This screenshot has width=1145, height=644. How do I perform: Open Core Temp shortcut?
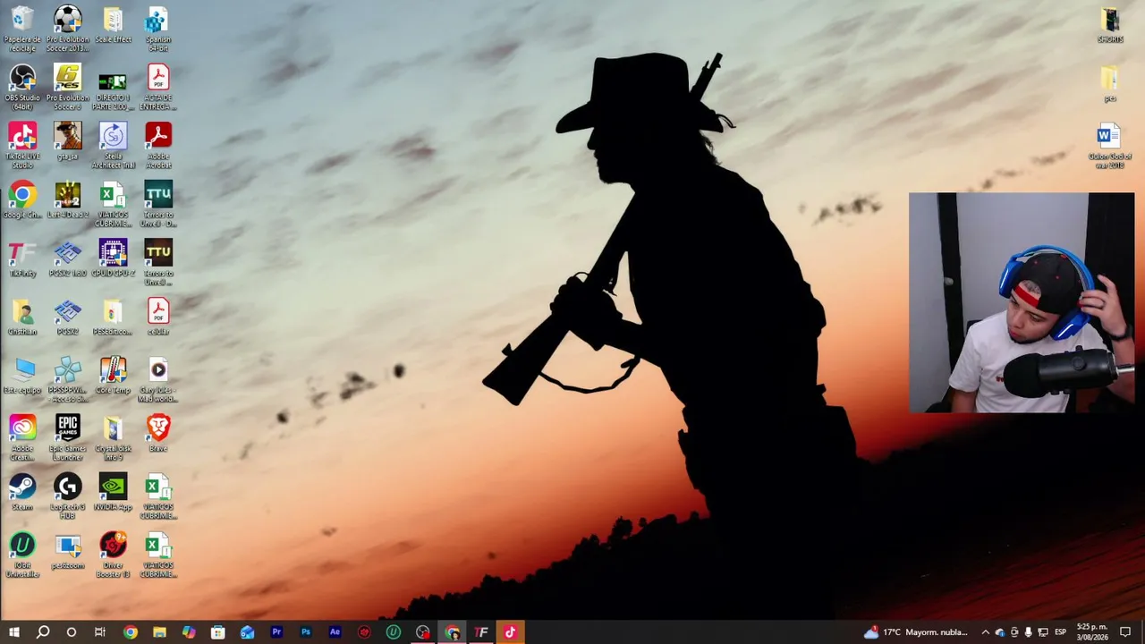coord(113,376)
